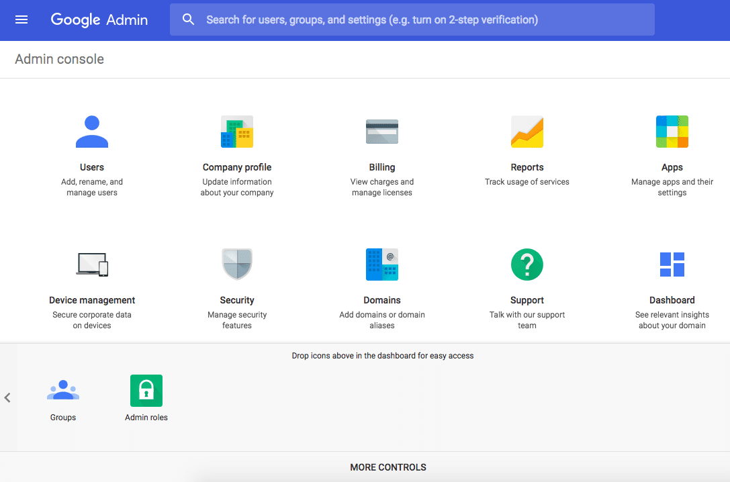Viewport: 730px width, 482px height.
Task: Open the Users management icon
Action: click(92, 132)
